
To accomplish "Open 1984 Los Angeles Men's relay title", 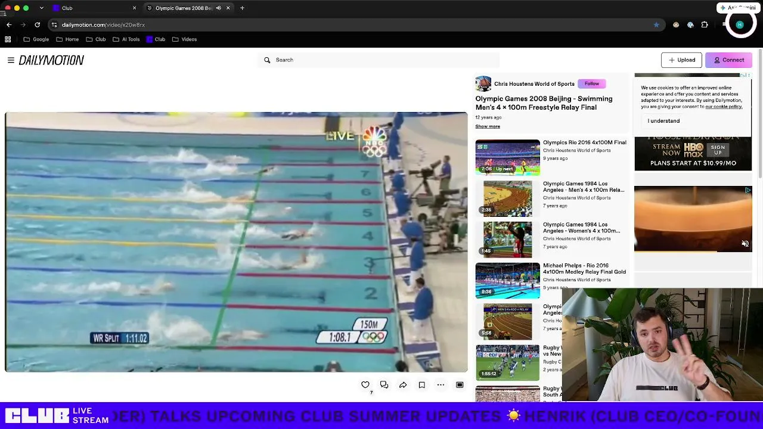I will click(x=584, y=187).
